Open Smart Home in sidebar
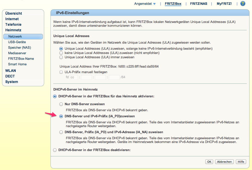252x170 pixels. tap(17, 64)
